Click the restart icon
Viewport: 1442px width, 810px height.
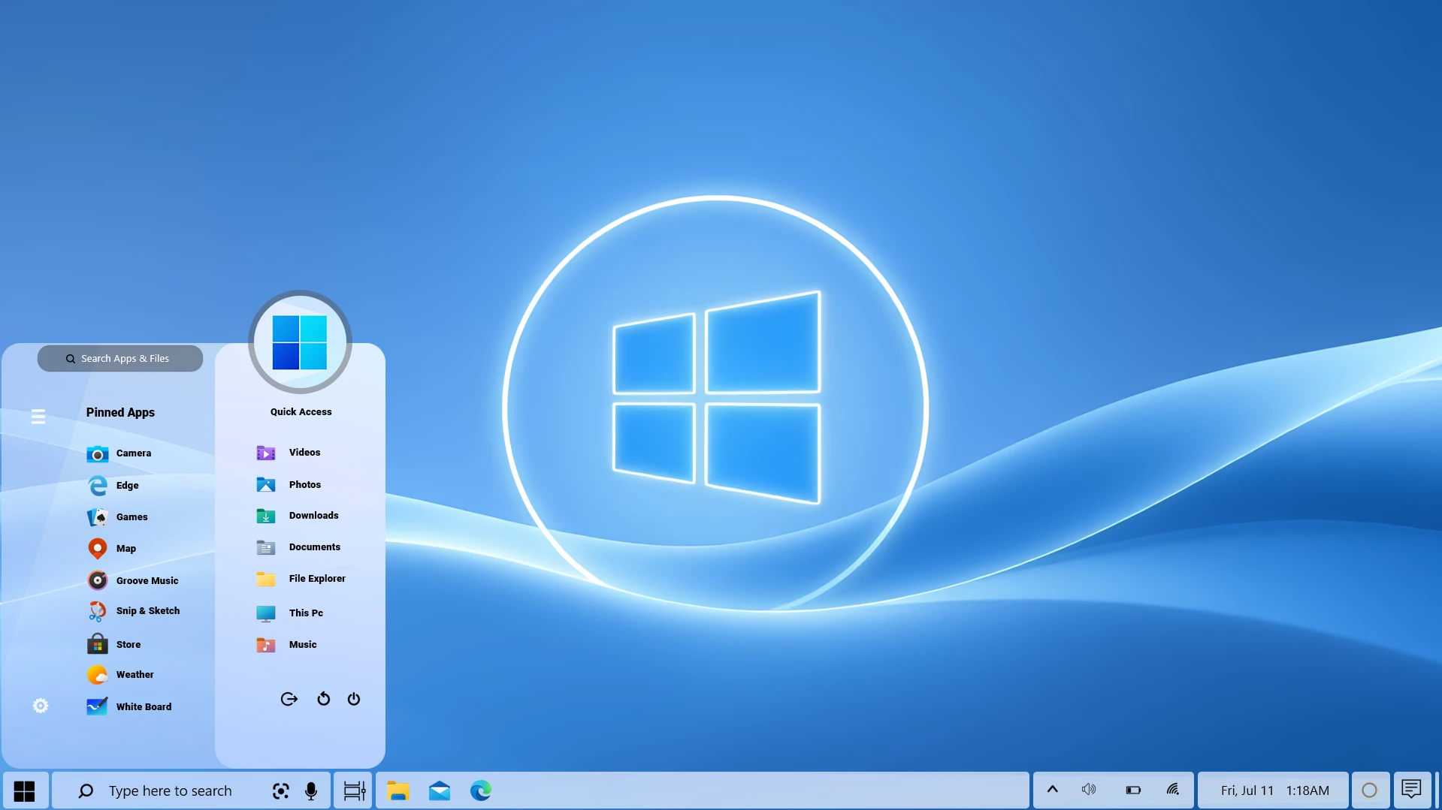click(324, 699)
